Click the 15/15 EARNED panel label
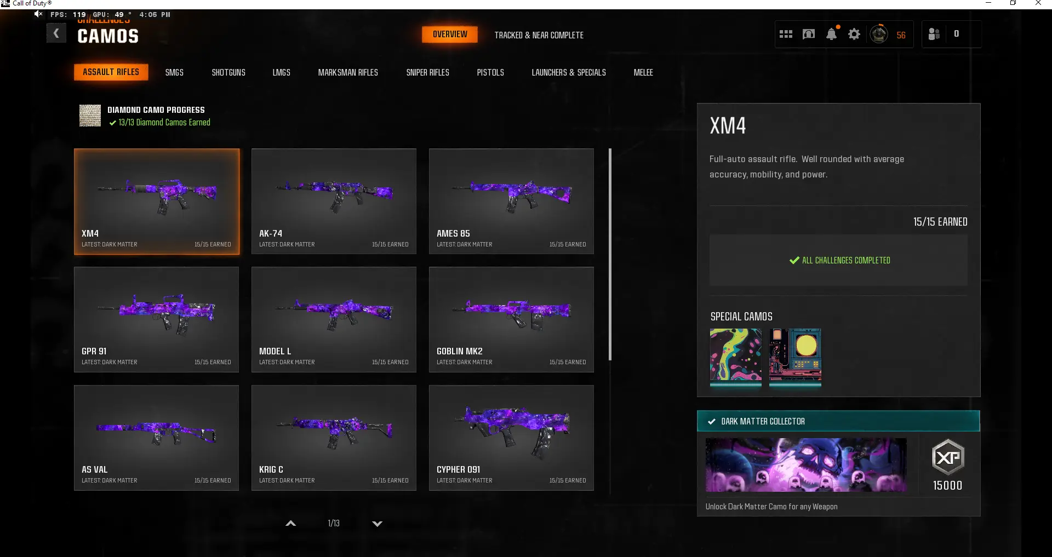 [940, 222]
